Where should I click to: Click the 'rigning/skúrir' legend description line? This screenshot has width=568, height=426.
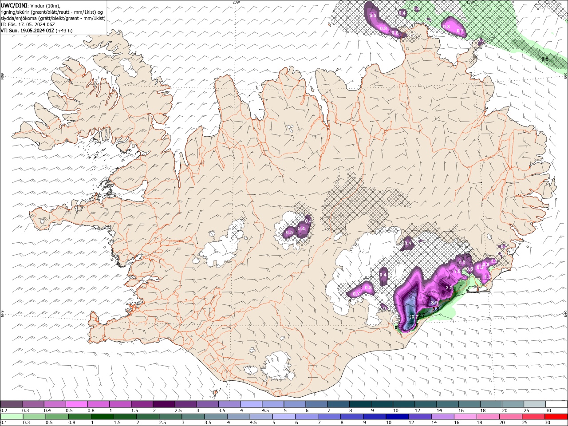point(52,12)
